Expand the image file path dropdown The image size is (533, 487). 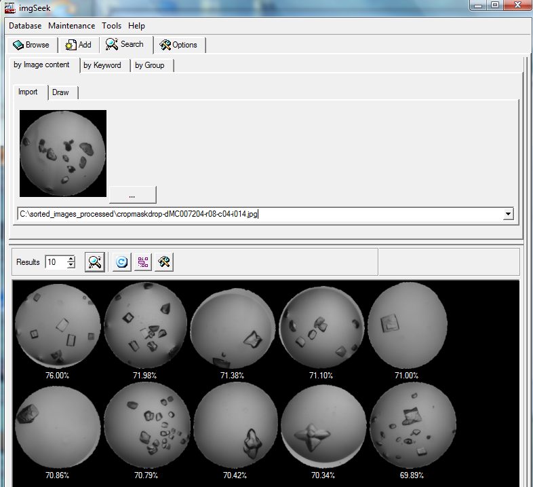pyautogui.click(x=508, y=215)
